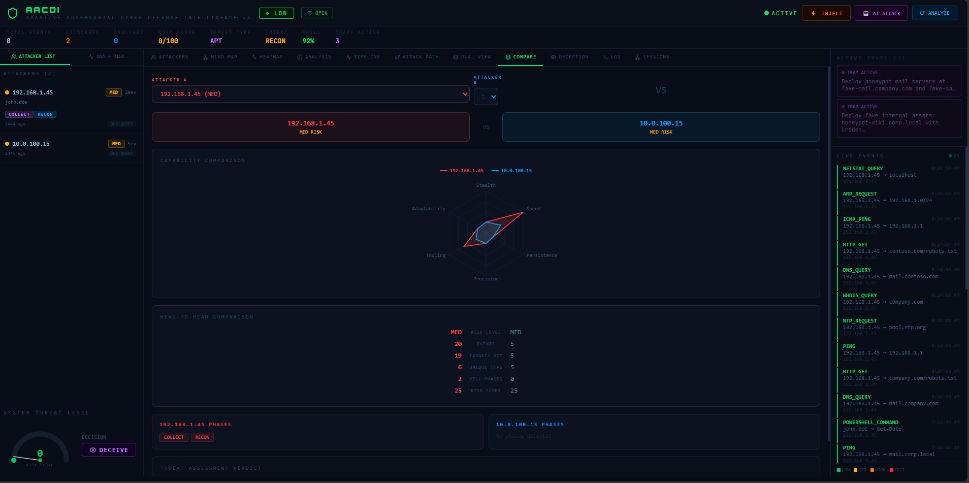969x483 pixels.
Task: Click the COLLECT tag in 192.168.1.45 Phases
Action: click(x=174, y=437)
